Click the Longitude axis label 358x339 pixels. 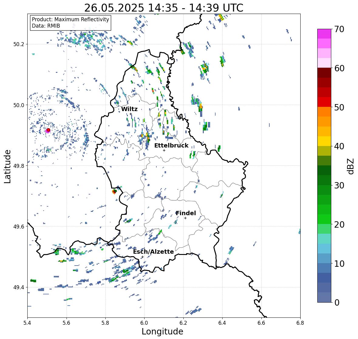162,331
